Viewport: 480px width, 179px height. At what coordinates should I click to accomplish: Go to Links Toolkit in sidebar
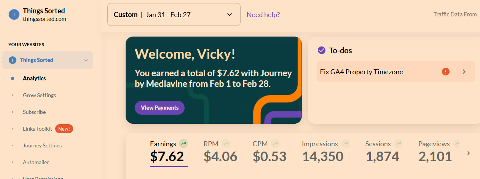(x=37, y=129)
